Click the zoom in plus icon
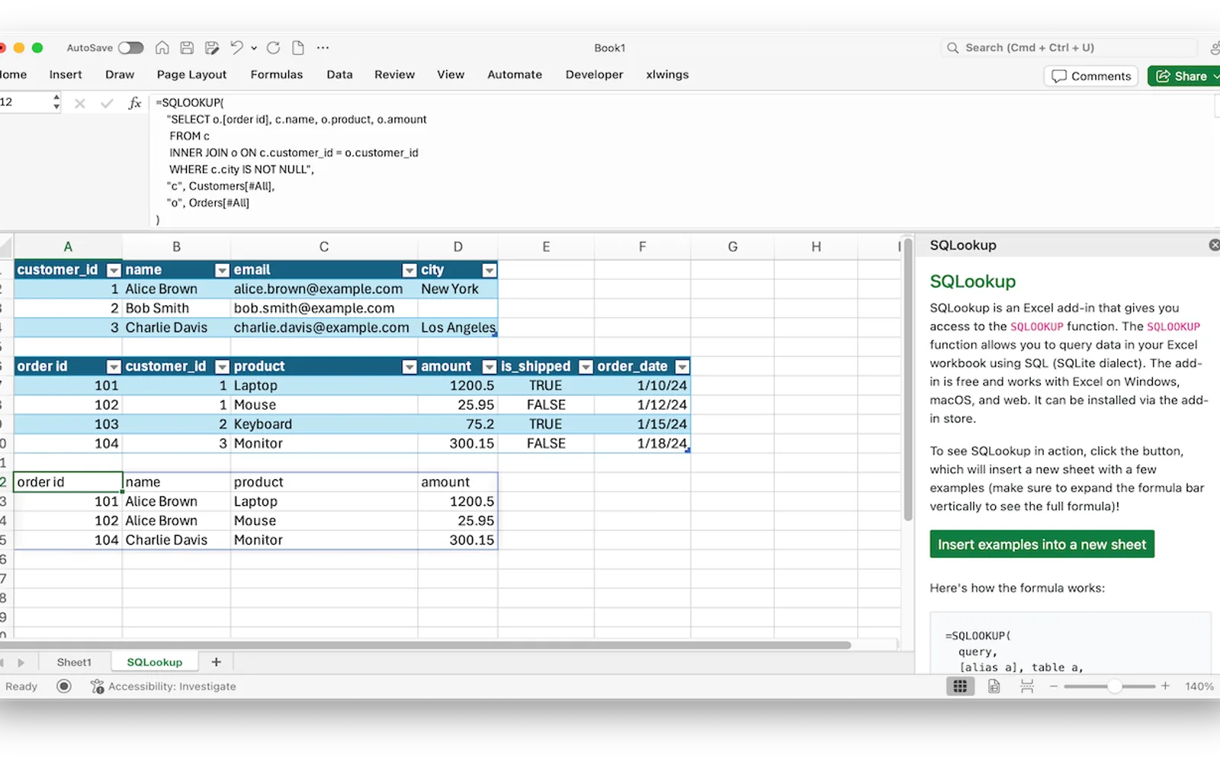The width and height of the screenshot is (1220, 763). [1165, 687]
